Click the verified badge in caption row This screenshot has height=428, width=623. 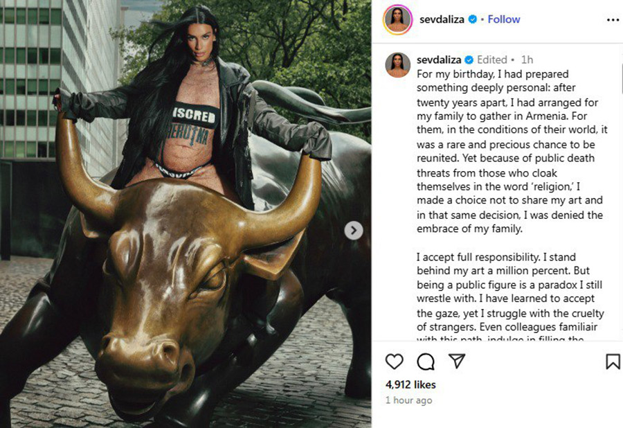[x=469, y=60]
